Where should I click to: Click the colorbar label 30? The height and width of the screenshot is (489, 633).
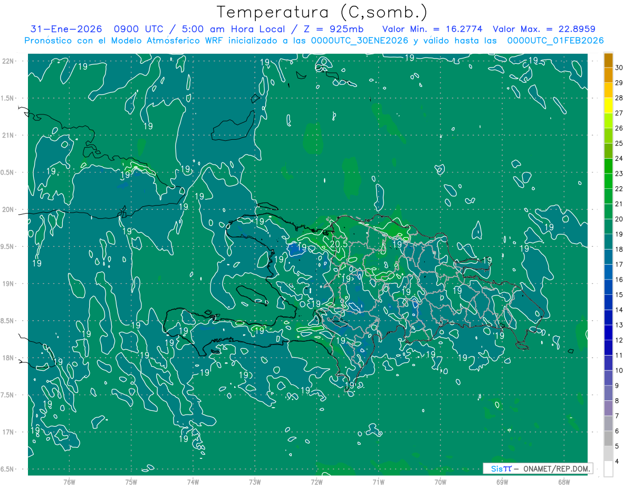(619, 68)
